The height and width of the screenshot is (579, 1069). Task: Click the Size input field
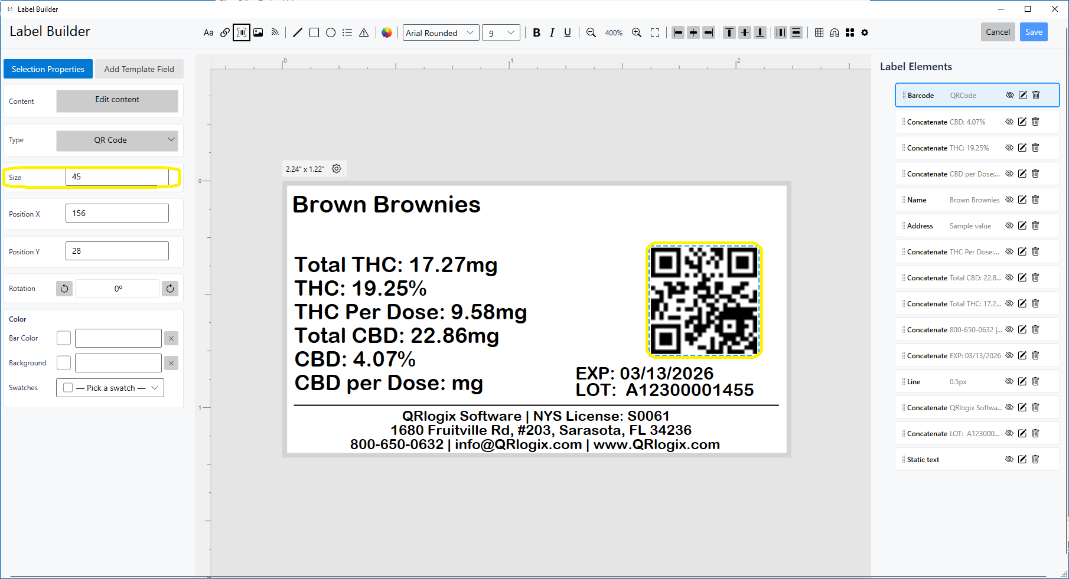tap(117, 176)
